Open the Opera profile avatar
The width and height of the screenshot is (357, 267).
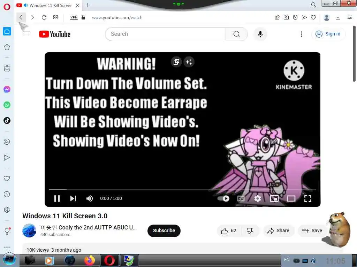pyautogui.click(x=327, y=17)
